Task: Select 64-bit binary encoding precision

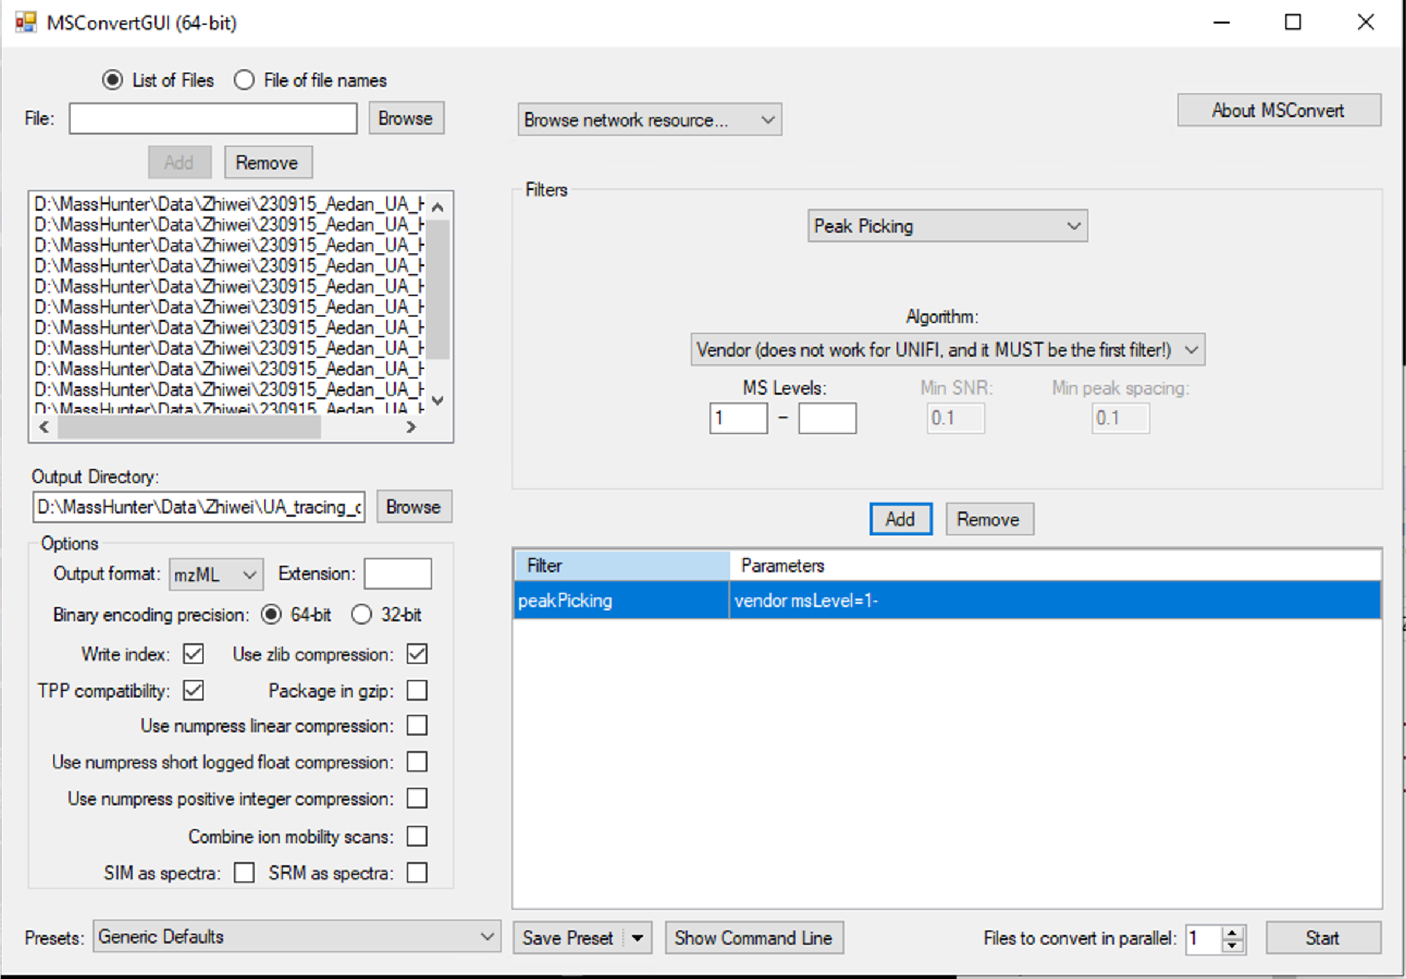Action: [271, 615]
